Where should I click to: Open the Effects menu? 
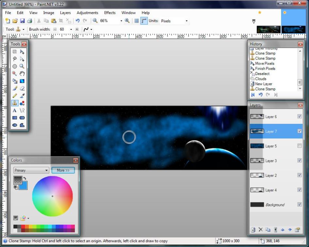tap(110, 13)
